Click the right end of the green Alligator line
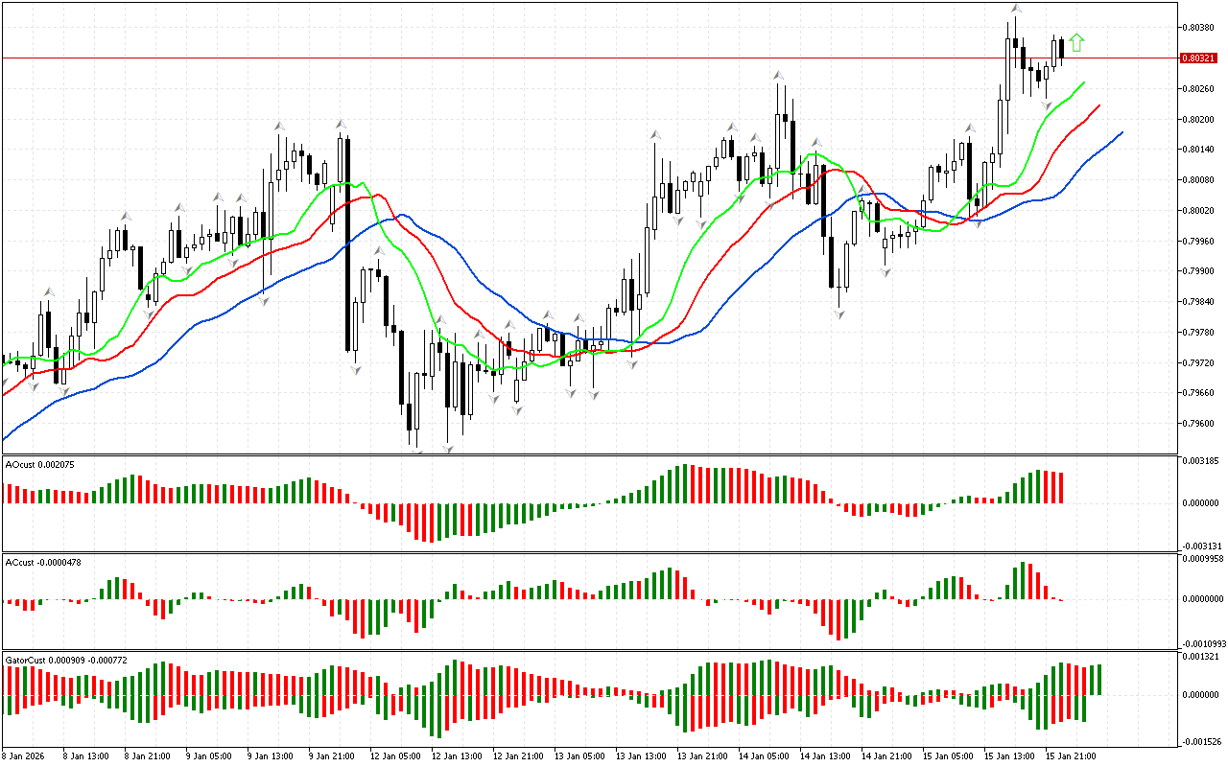 click(x=1083, y=83)
